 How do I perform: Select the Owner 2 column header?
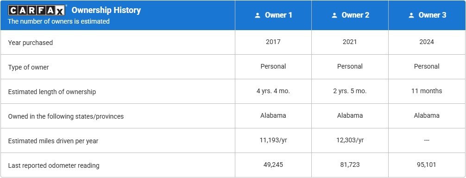point(350,15)
